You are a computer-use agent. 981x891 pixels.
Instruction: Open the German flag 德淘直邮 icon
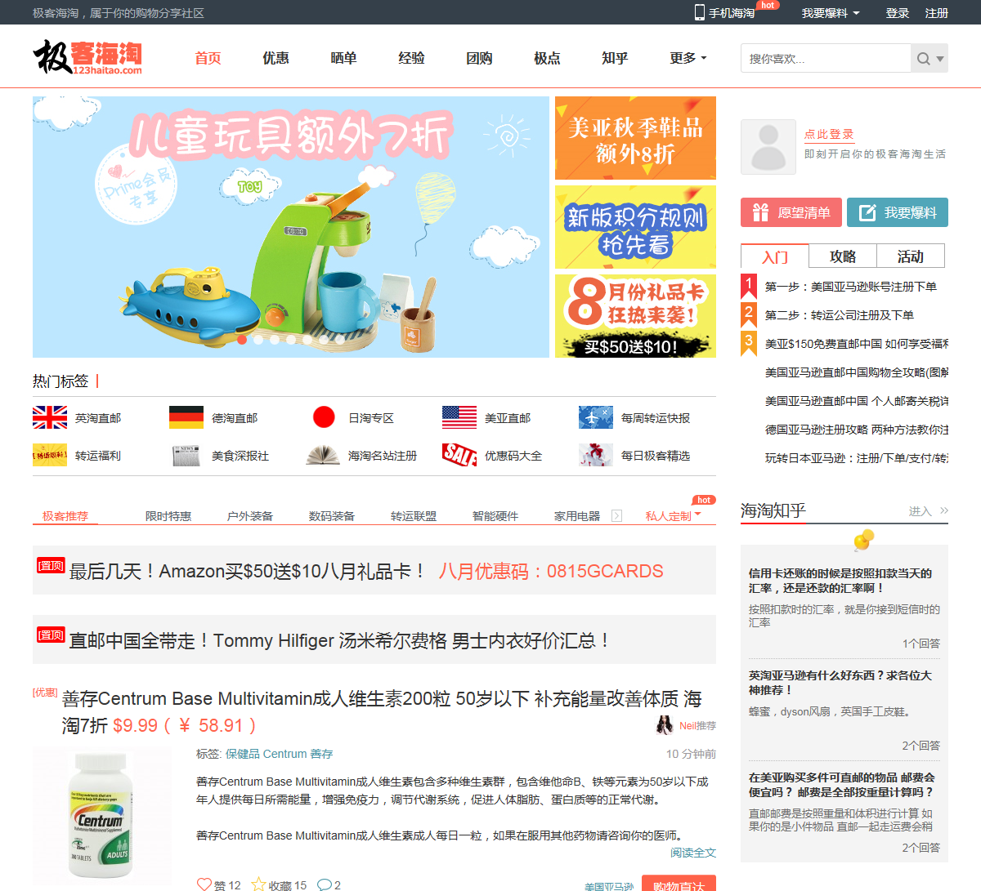tap(186, 417)
